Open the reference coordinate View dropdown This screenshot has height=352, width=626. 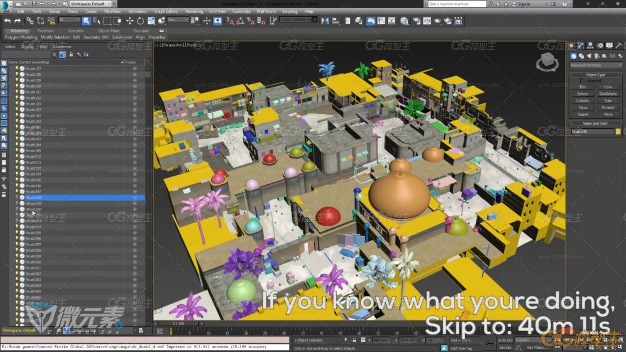(x=177, y=20)
